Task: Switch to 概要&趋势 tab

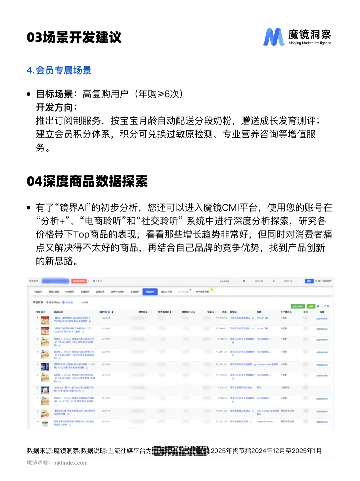Action: pyautogui.click(x=54, y=292)
